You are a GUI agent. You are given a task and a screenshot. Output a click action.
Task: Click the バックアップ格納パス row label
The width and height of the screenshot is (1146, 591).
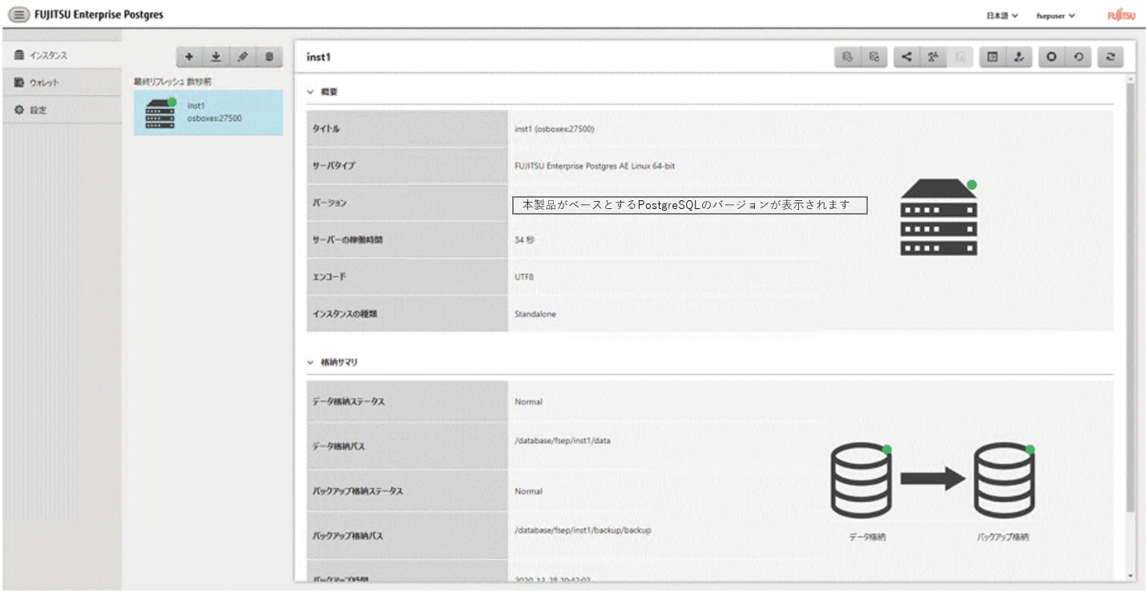347,535
